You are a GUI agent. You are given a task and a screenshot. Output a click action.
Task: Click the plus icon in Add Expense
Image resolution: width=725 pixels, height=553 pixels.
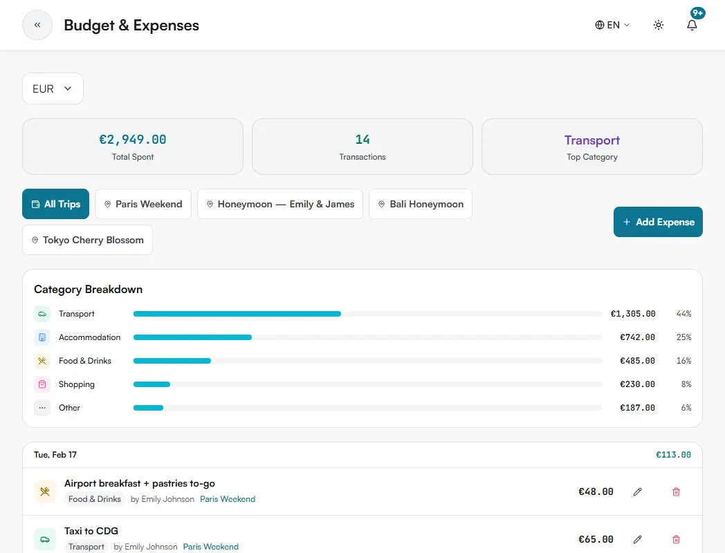pyautogui.click(x=627, y=222)
